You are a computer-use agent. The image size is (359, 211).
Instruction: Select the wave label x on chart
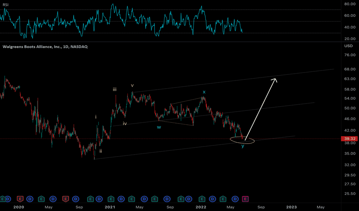coord(204,92)
